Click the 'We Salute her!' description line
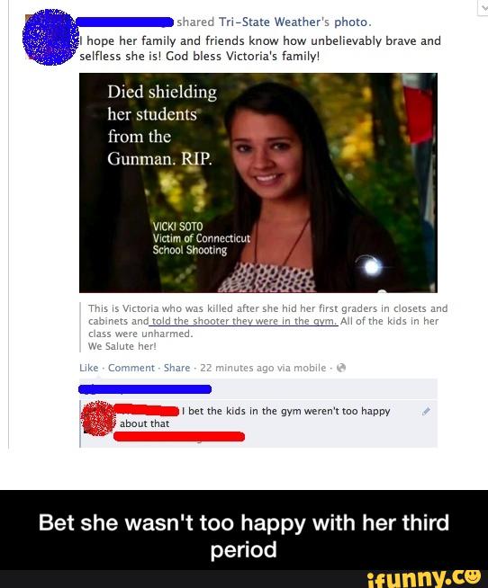The image size is (488, 588). click(122, 346)
